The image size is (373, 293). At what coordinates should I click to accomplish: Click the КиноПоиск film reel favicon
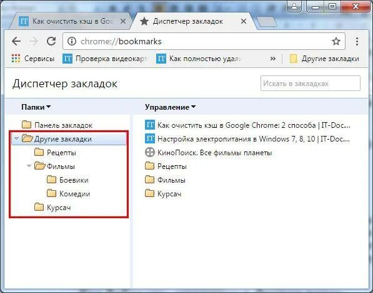pyautogui.click(x=149, y=152)
